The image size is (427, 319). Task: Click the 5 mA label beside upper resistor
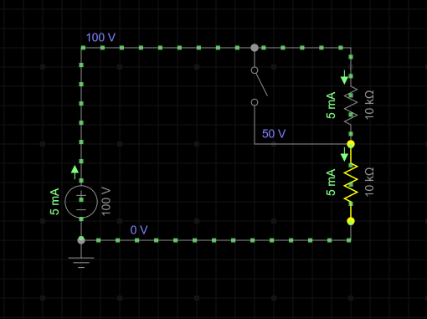[331, 105]
